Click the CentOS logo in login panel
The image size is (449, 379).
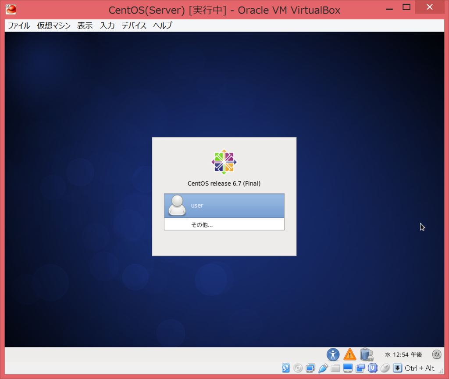224,162
